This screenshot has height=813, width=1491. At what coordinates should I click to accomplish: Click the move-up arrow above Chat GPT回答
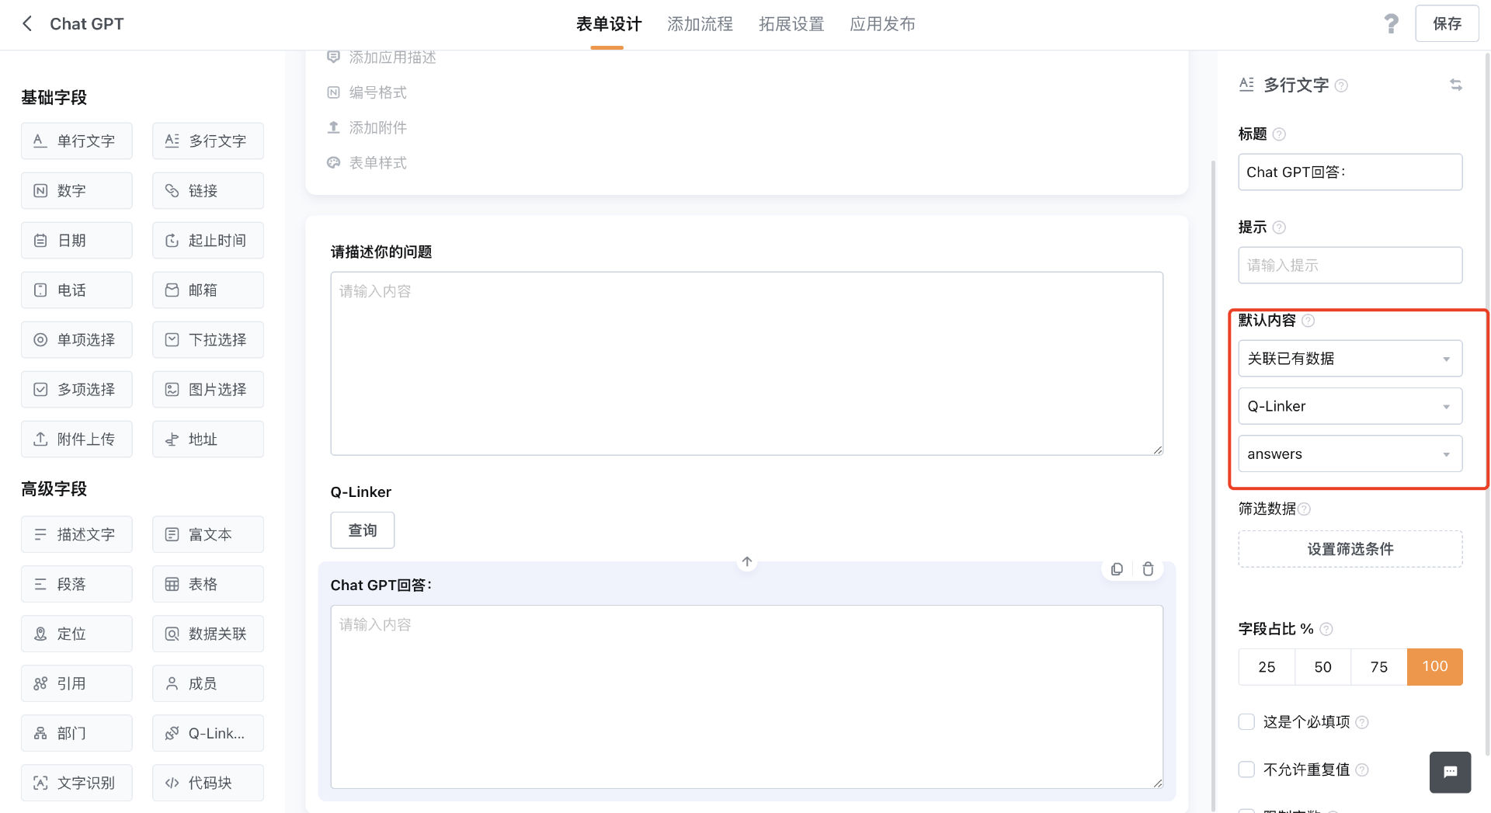pyautogui.click(x=746, y=561)
